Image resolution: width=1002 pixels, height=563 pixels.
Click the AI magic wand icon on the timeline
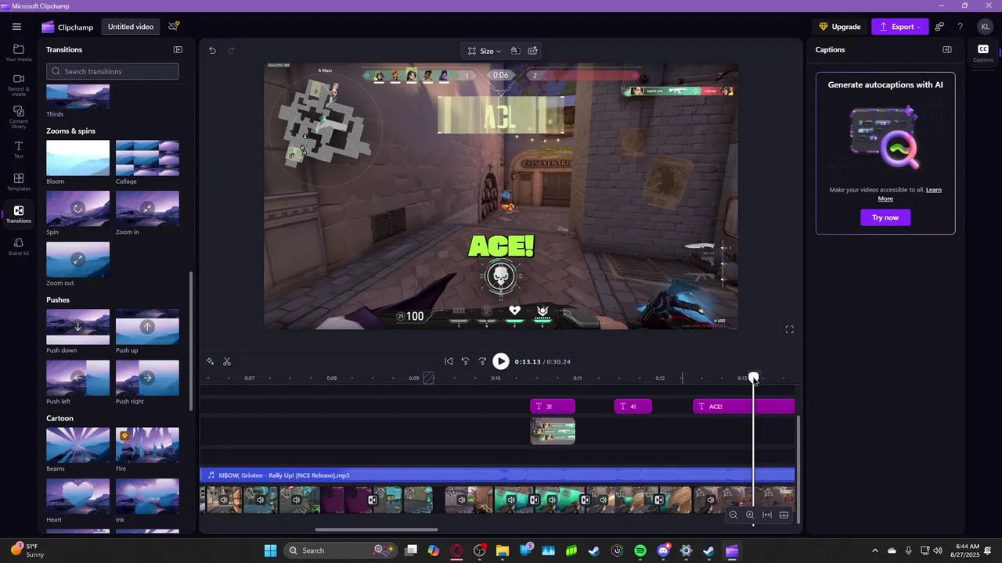[210, 361]
